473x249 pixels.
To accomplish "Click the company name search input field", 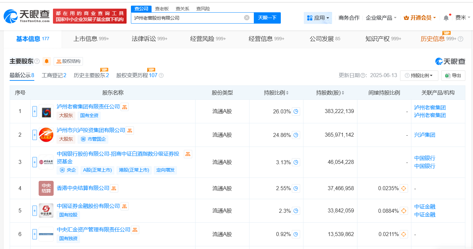I will coord(187,18).
